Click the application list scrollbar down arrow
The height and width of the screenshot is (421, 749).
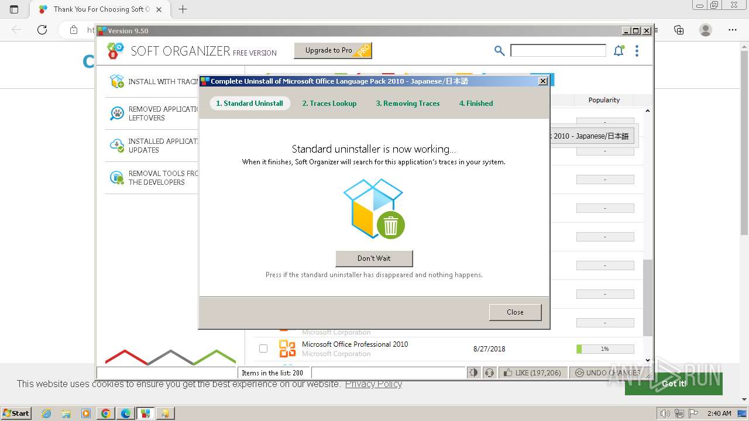[648, 360]
